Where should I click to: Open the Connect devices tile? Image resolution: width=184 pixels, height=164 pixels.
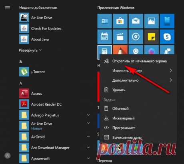tap(167, 50)
